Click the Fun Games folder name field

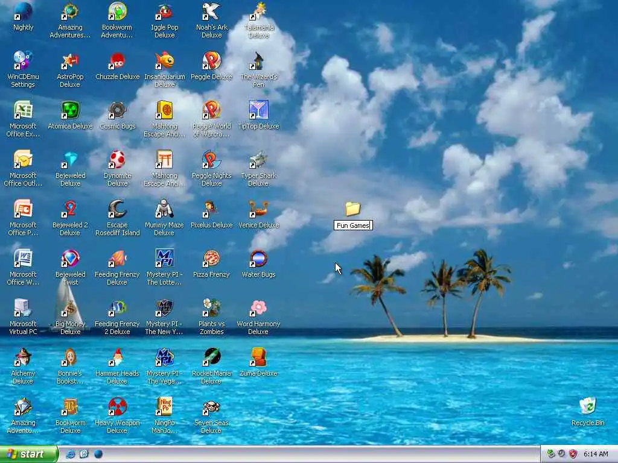pyautogui.click(x=353, y=225)
